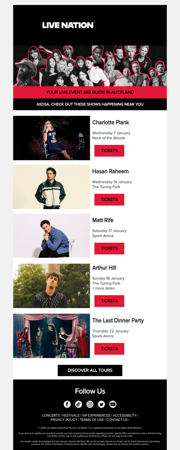Open the Concerts footer link
The image size is (180, 450).
50,415
